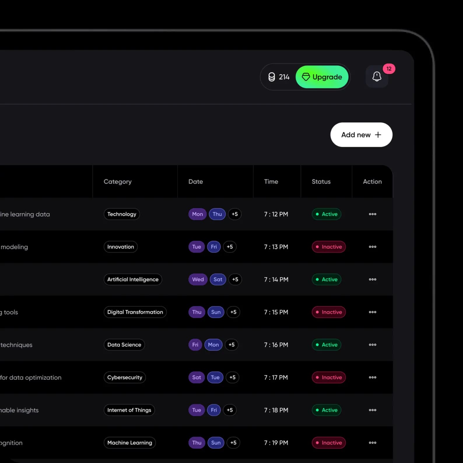Expand +5 more days in Cybersecurity row
Viewport: 463px width, 463px height.
coord(232,377)
